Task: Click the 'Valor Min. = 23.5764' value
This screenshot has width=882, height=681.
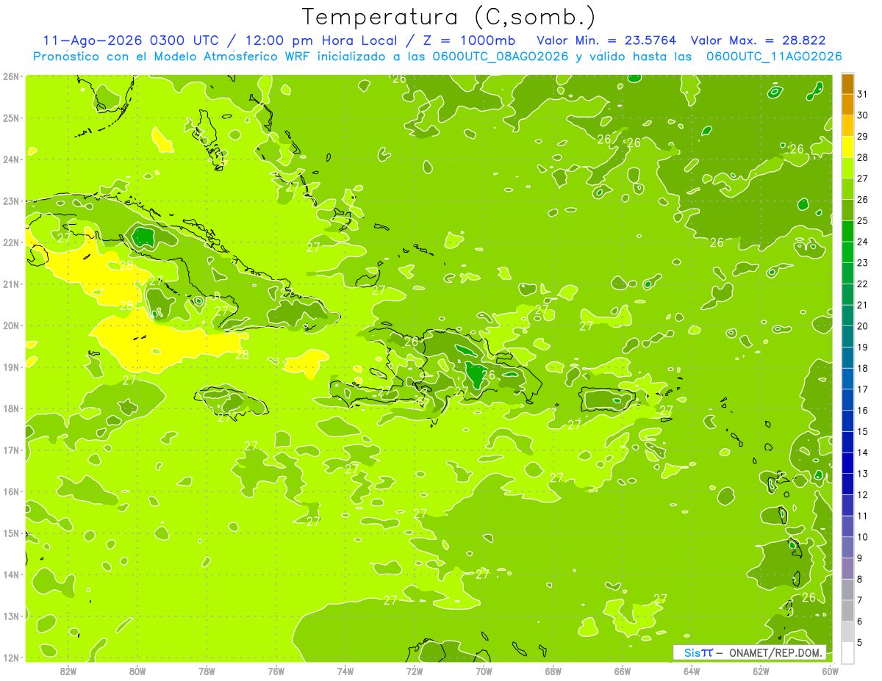Action: click(606, 40)
